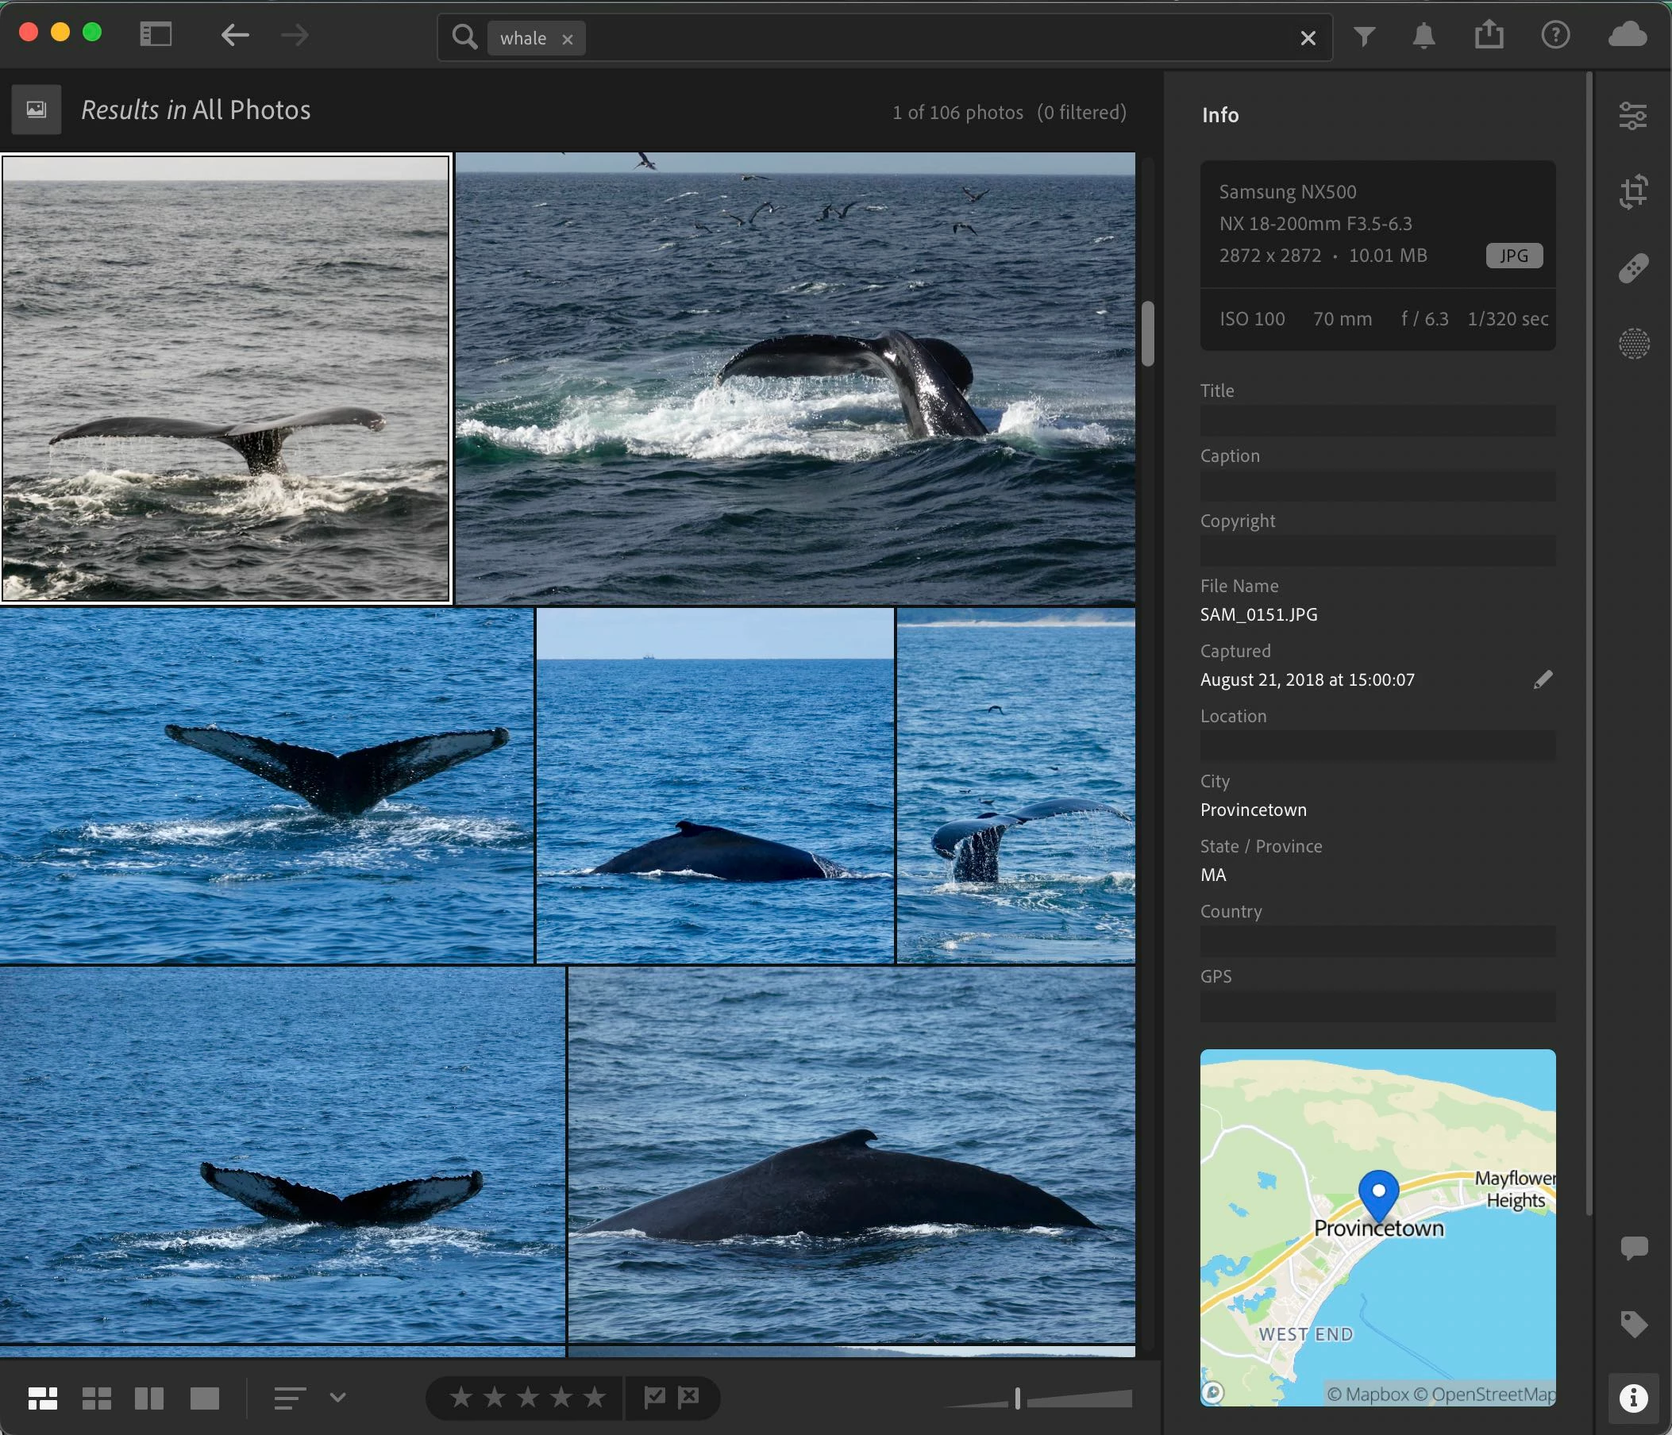Switch to Compare view

point(149,1398)
